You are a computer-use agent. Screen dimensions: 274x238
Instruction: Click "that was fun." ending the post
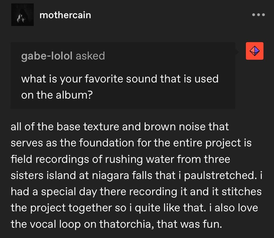(189, 224)
